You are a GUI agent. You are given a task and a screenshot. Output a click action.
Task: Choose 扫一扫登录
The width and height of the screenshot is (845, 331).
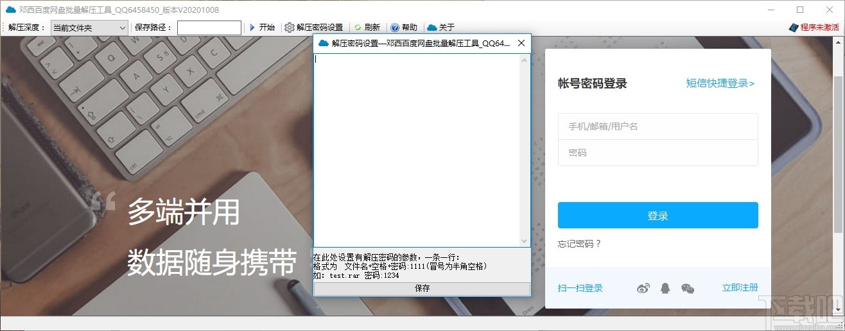580,288
